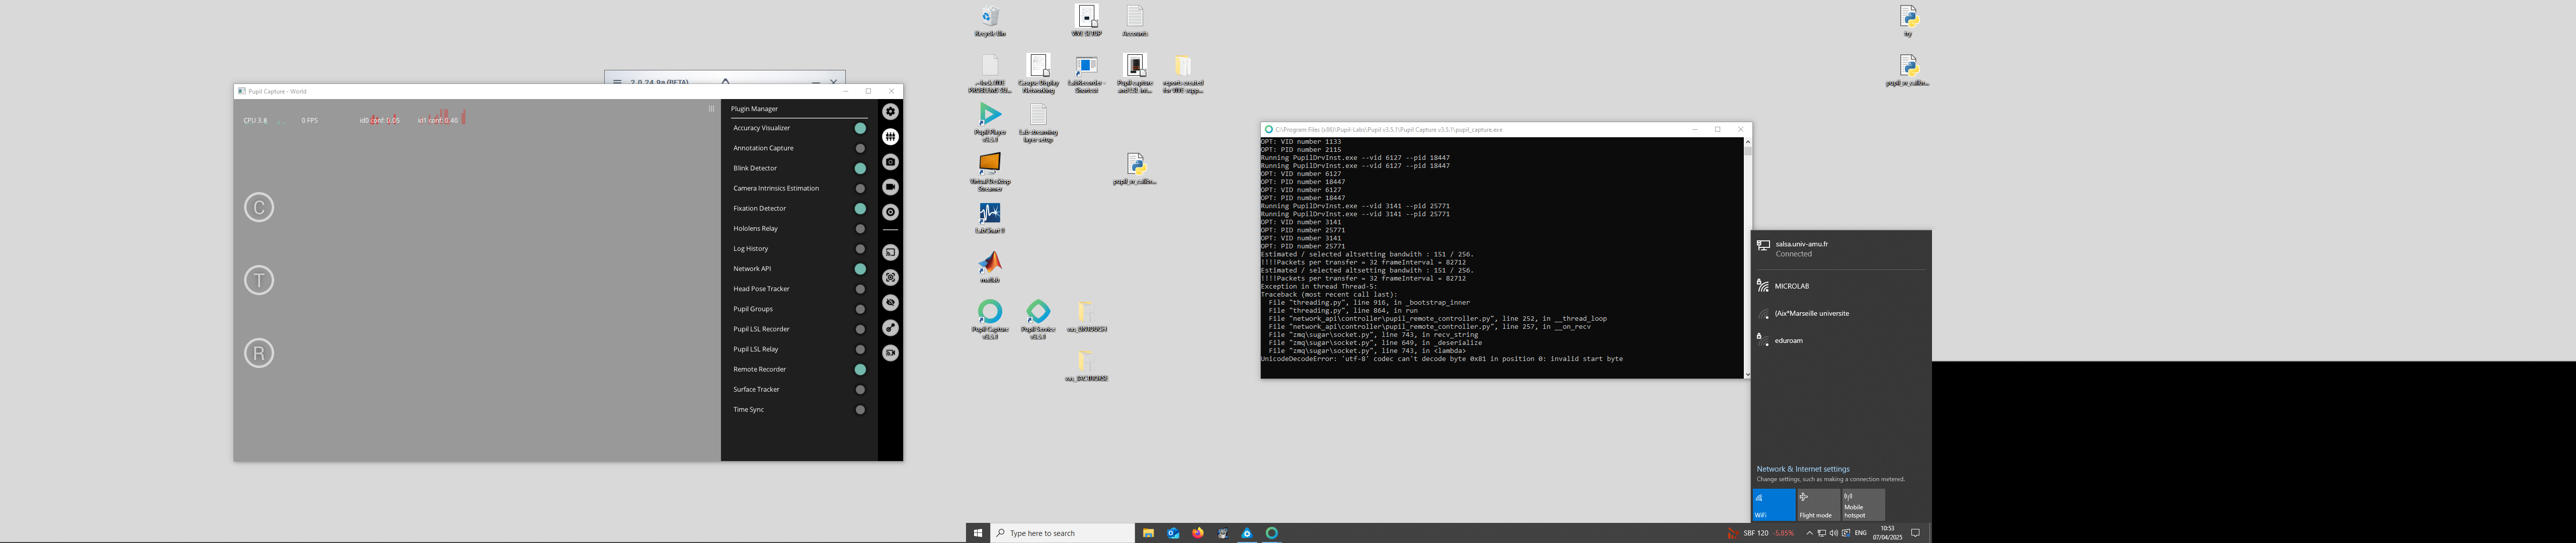Select the Pupil Capture desktop shortcut
Viewport: 2576px width, 543px height.
pos(990,319)
